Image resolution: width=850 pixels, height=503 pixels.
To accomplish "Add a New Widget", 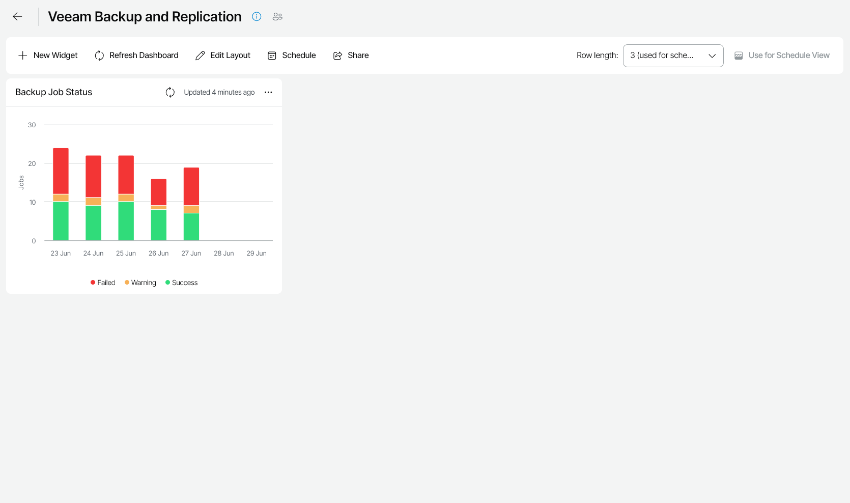I will pos(48,55).
